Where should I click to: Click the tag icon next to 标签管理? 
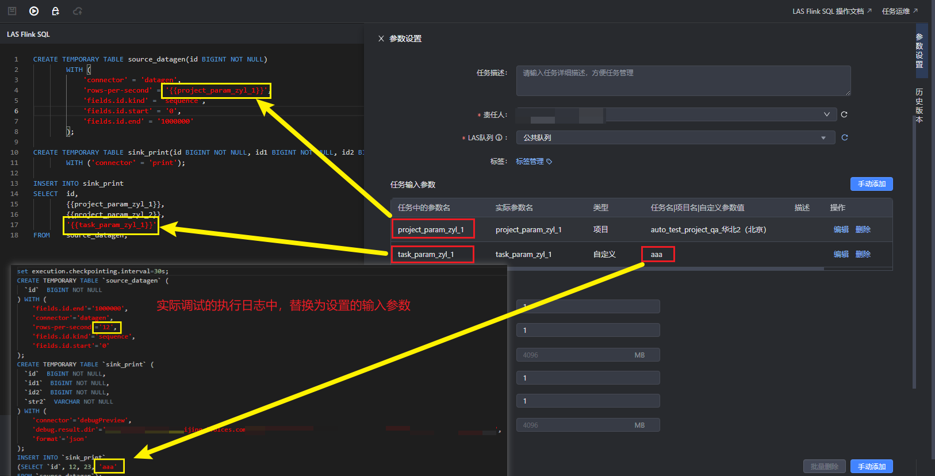click(549, 162)
